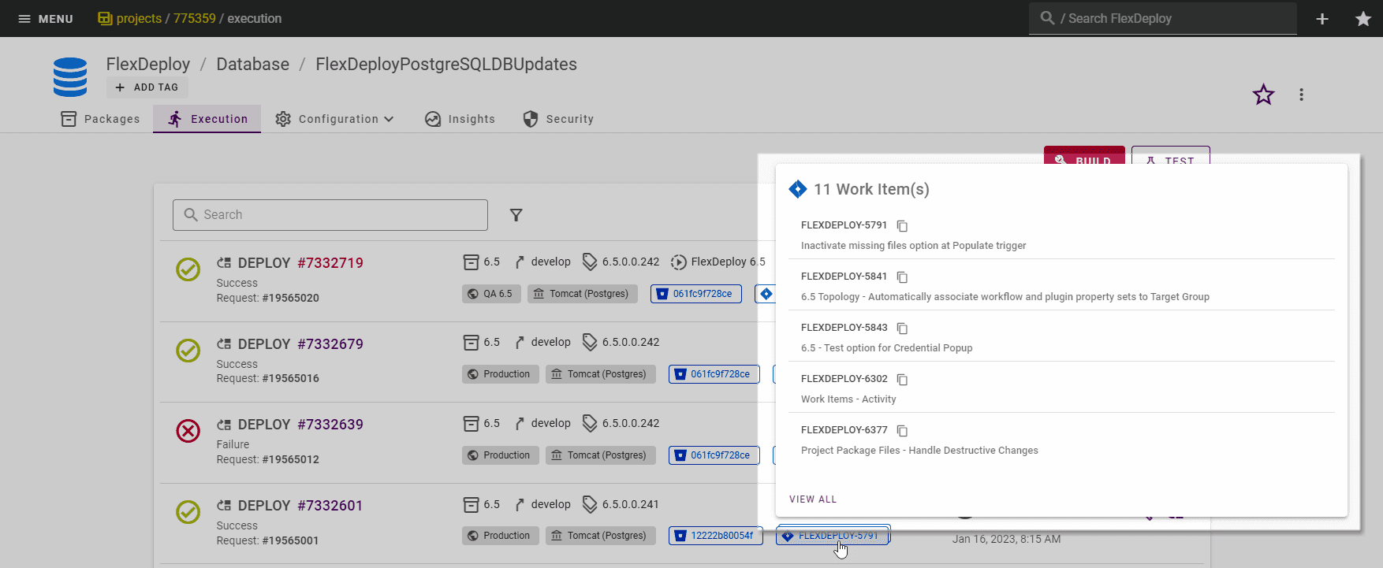1383x568 pixels.
Task: Click Tomcat (Postgres) chip in #7332601 row
Action: point(601,536)
